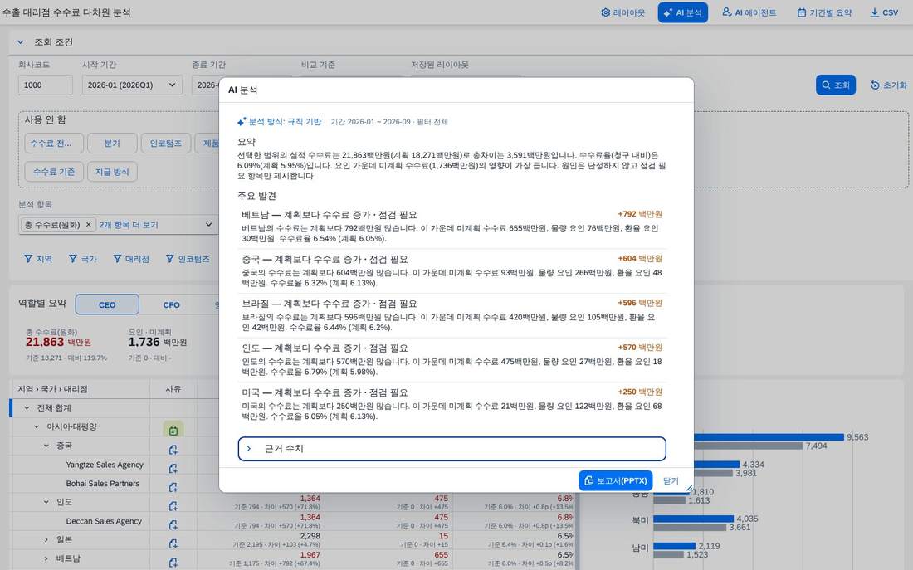Click the 베트남 finding heading in dialog
Viewport: 913px width, 570px height.
(x=330, y=215)
